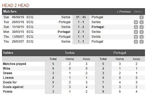Open info icon for 26/03/19 match

tap(142, 22)
